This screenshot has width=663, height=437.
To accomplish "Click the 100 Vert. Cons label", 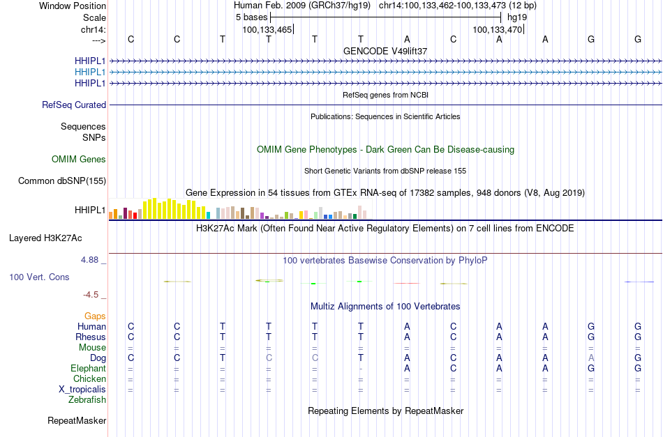I will (39, 277).
